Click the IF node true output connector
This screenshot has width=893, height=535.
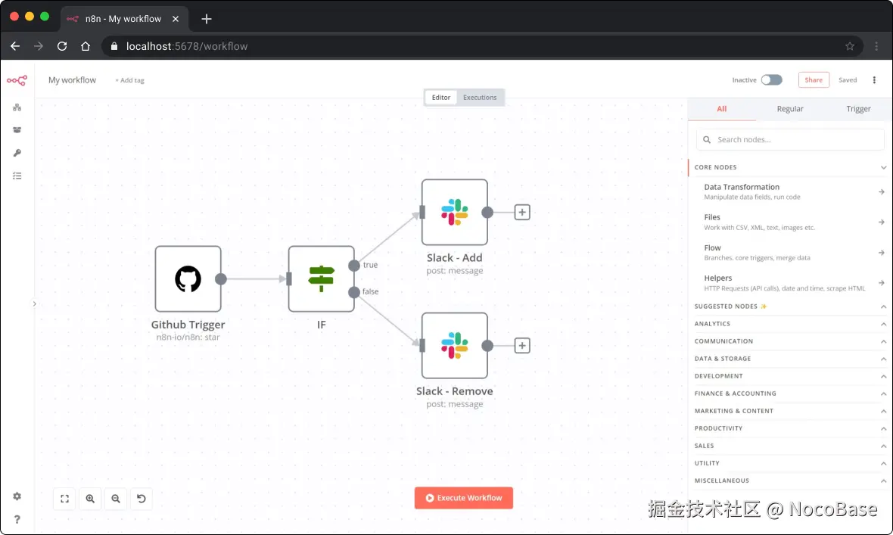(353, 266)
